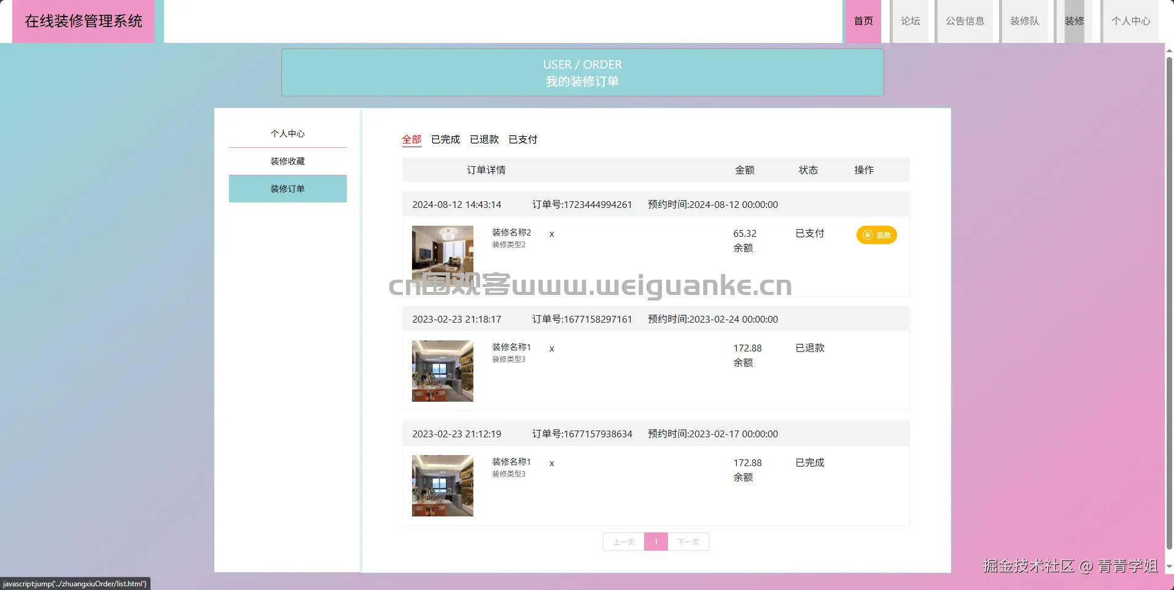The height and width of the screenshot is (590, 1174).
Task: Open 装修队 in the top navigation
Action: (1024, 21)
